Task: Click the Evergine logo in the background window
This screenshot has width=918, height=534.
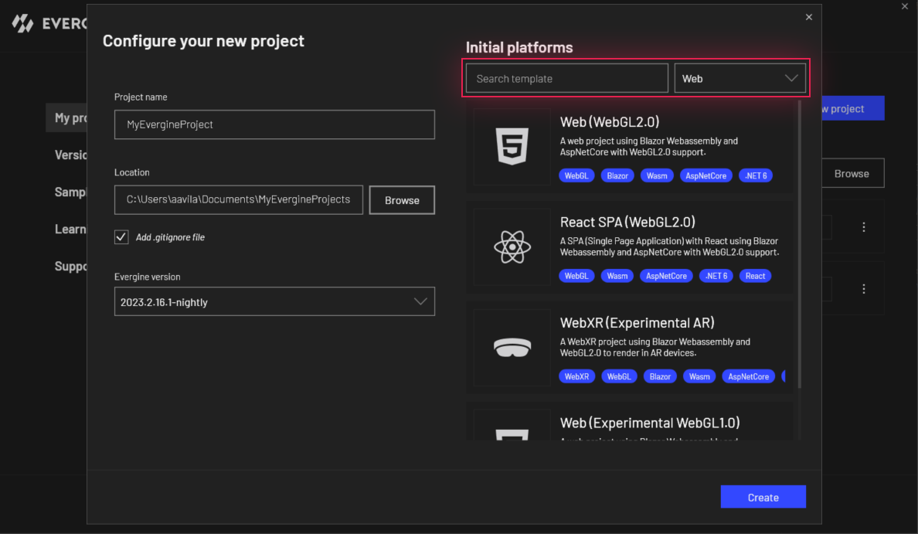Action: tap(22, 23)
